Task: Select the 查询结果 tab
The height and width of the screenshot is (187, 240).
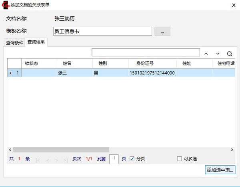Action: point(36,42)
